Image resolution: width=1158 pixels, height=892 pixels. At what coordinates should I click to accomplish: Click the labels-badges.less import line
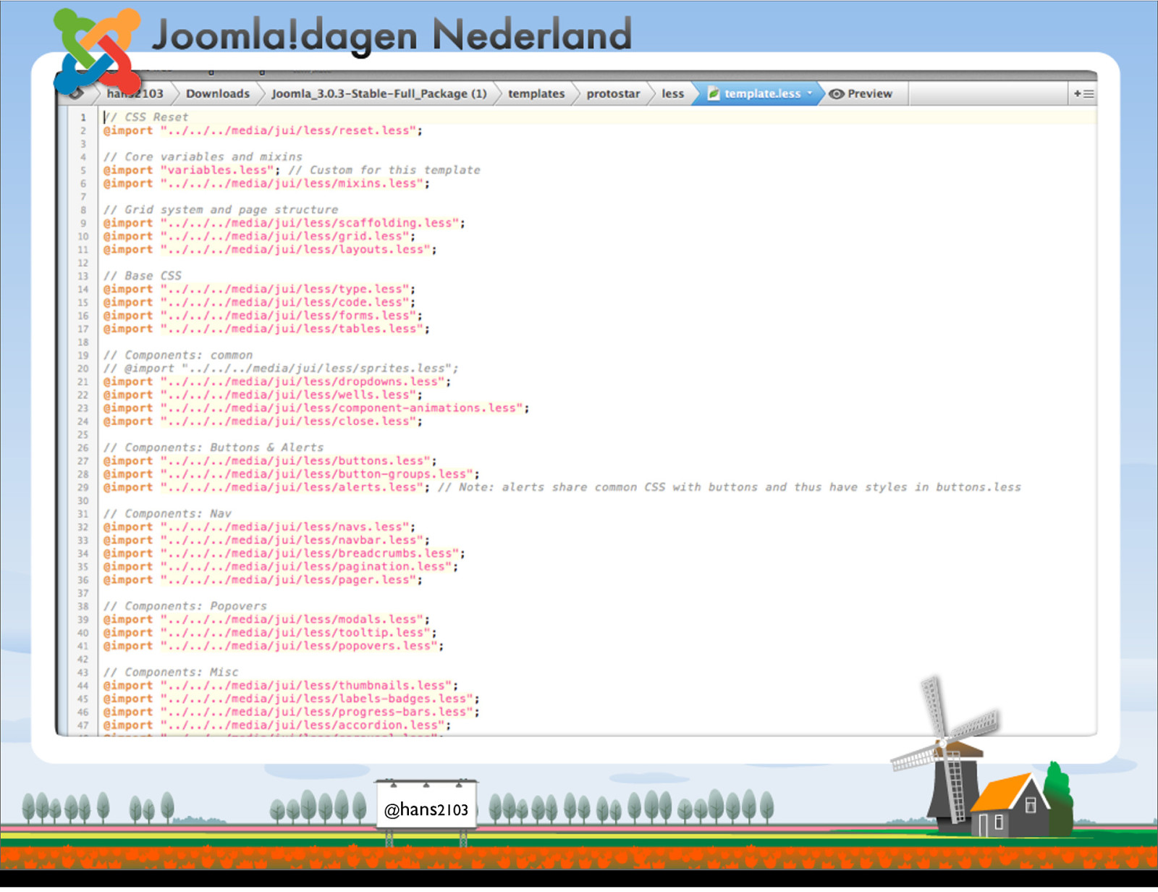point(292,699)
